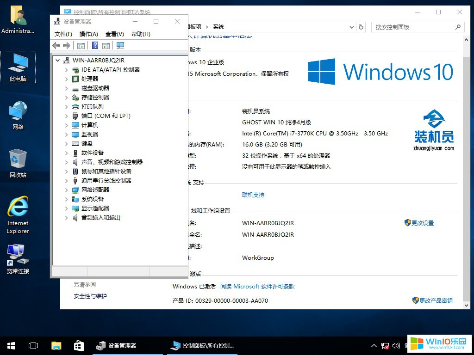
Task: Open the 此电脑 desktop icon
Action: (18, 67)
